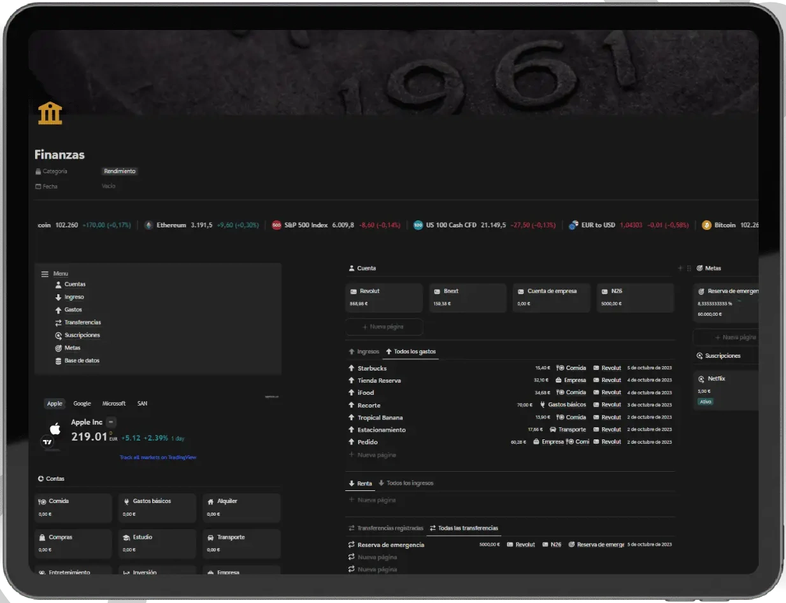Open the Suscripciones menu link
786x603 pixels.
(x=82, y=335)
